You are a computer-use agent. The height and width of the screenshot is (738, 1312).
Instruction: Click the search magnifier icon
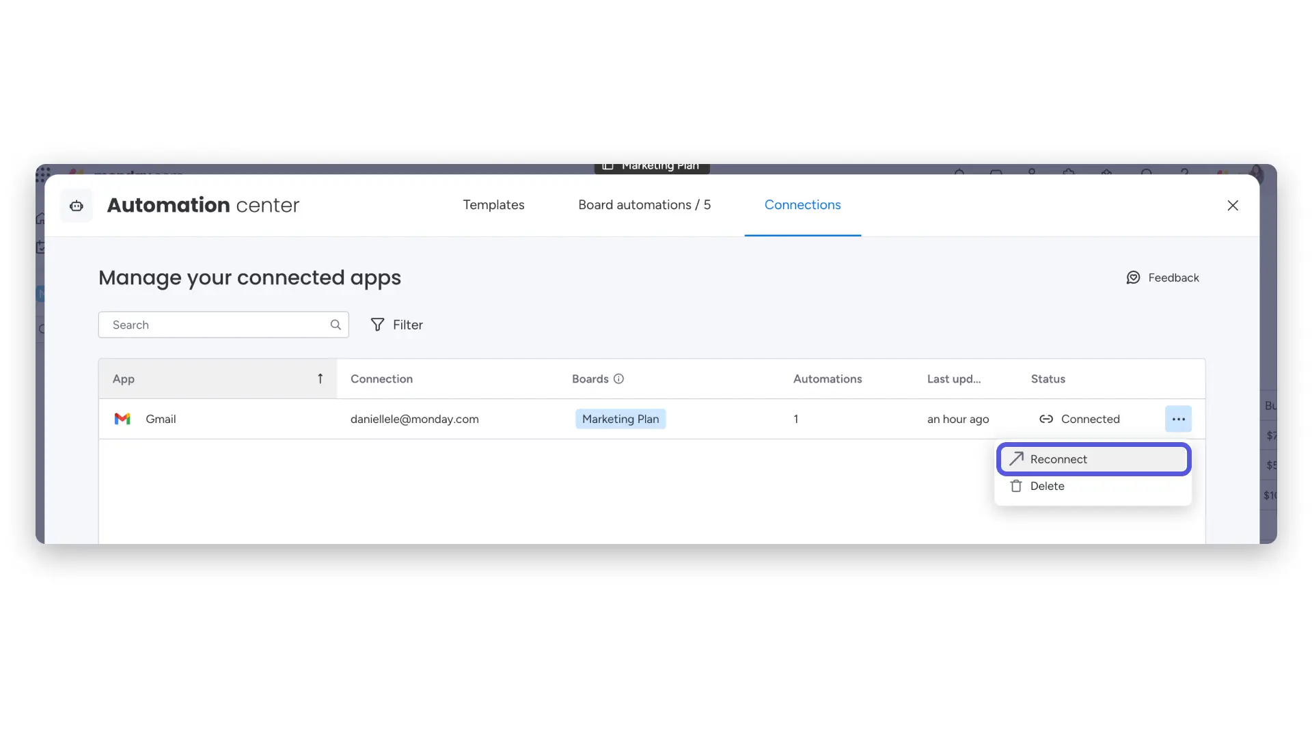(x=336, y=325)
